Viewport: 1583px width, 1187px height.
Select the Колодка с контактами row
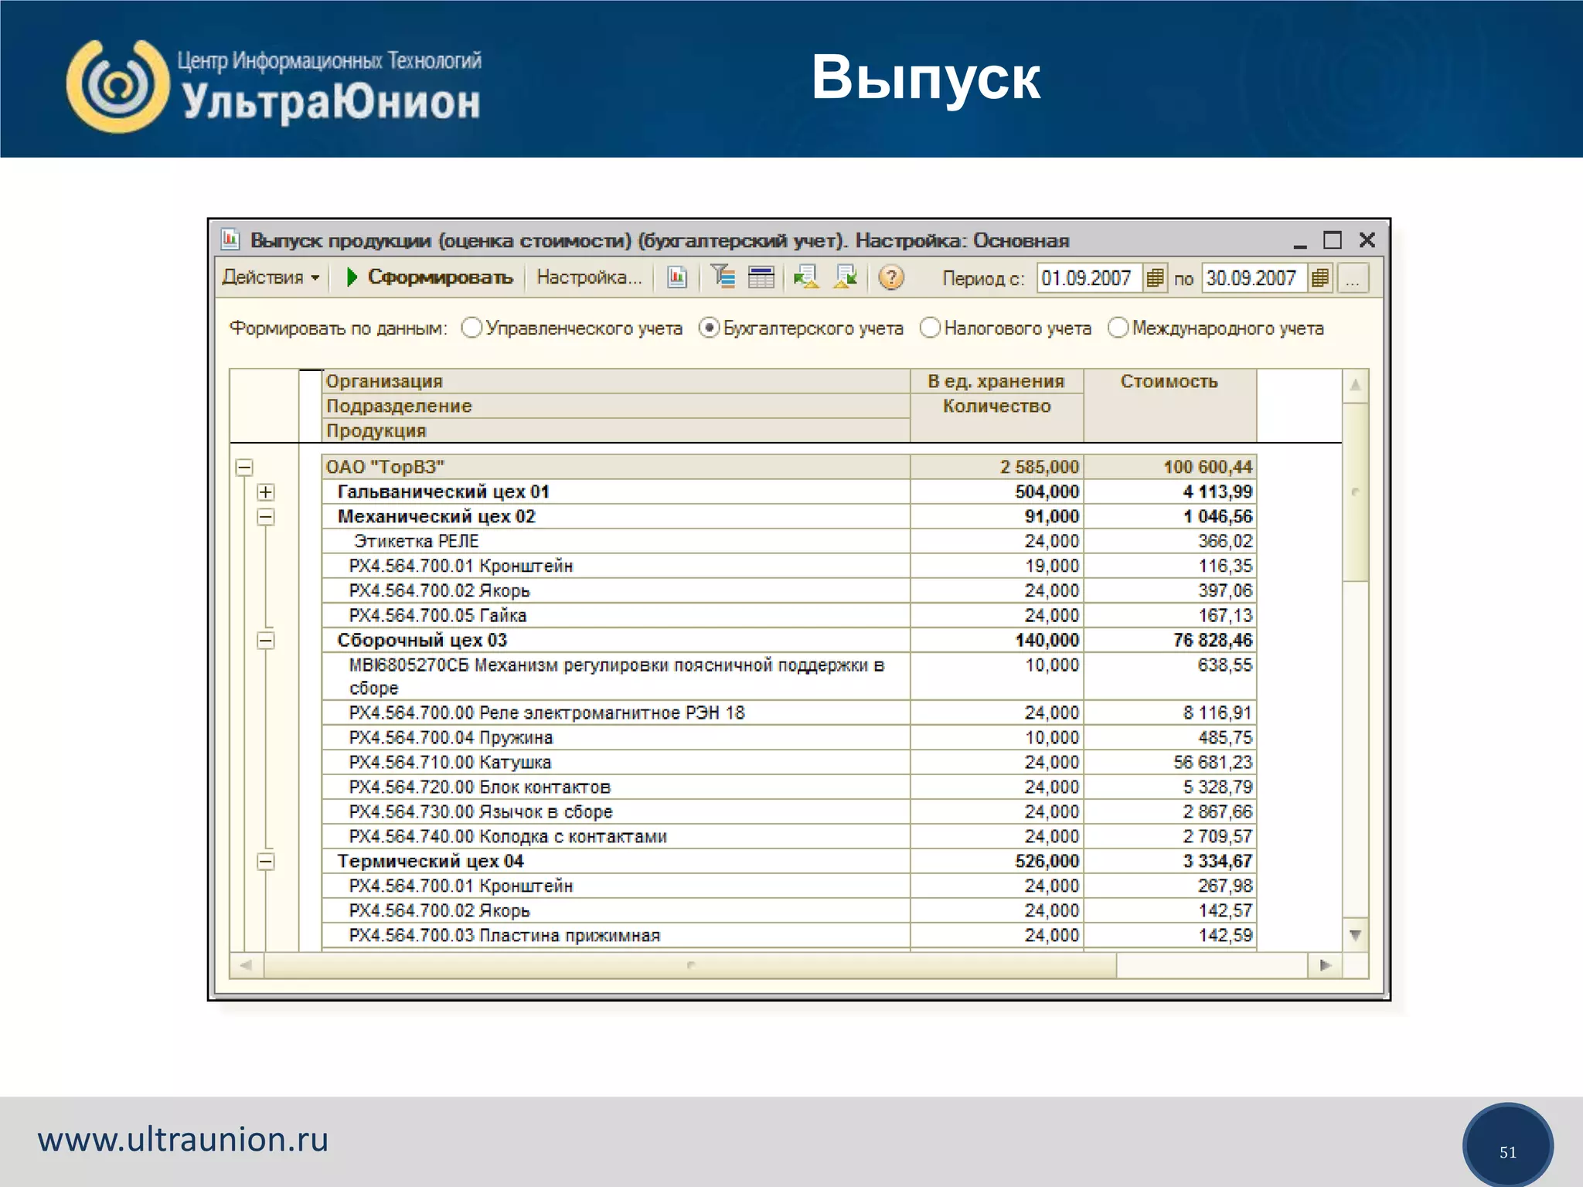click(788, 836)
